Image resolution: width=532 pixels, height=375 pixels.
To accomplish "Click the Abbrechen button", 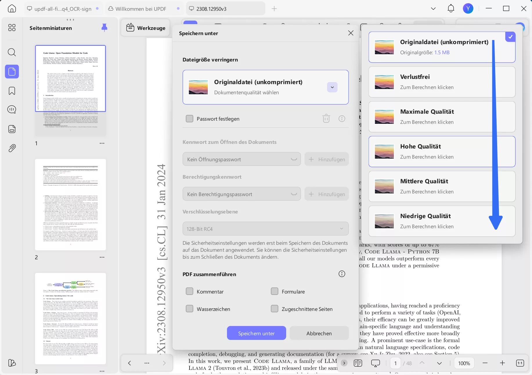I will (x=319, y=333).
